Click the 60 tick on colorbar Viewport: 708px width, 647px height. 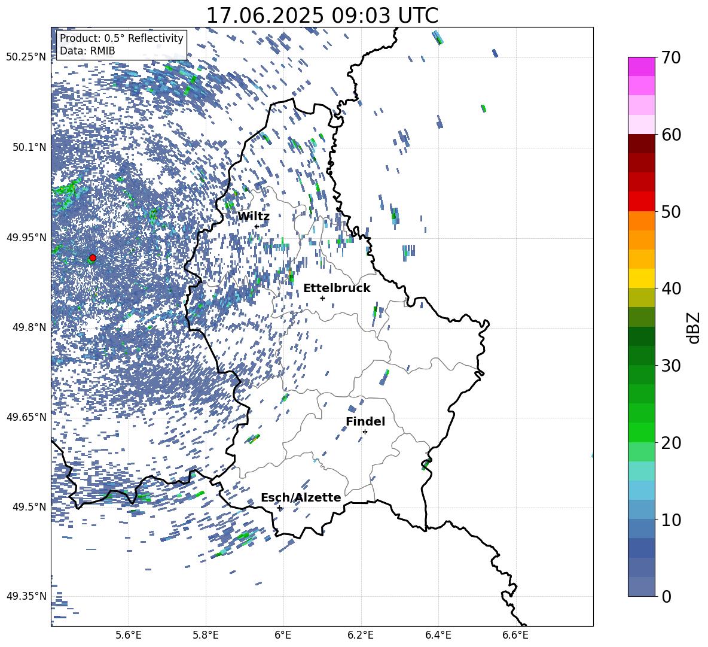671,135
